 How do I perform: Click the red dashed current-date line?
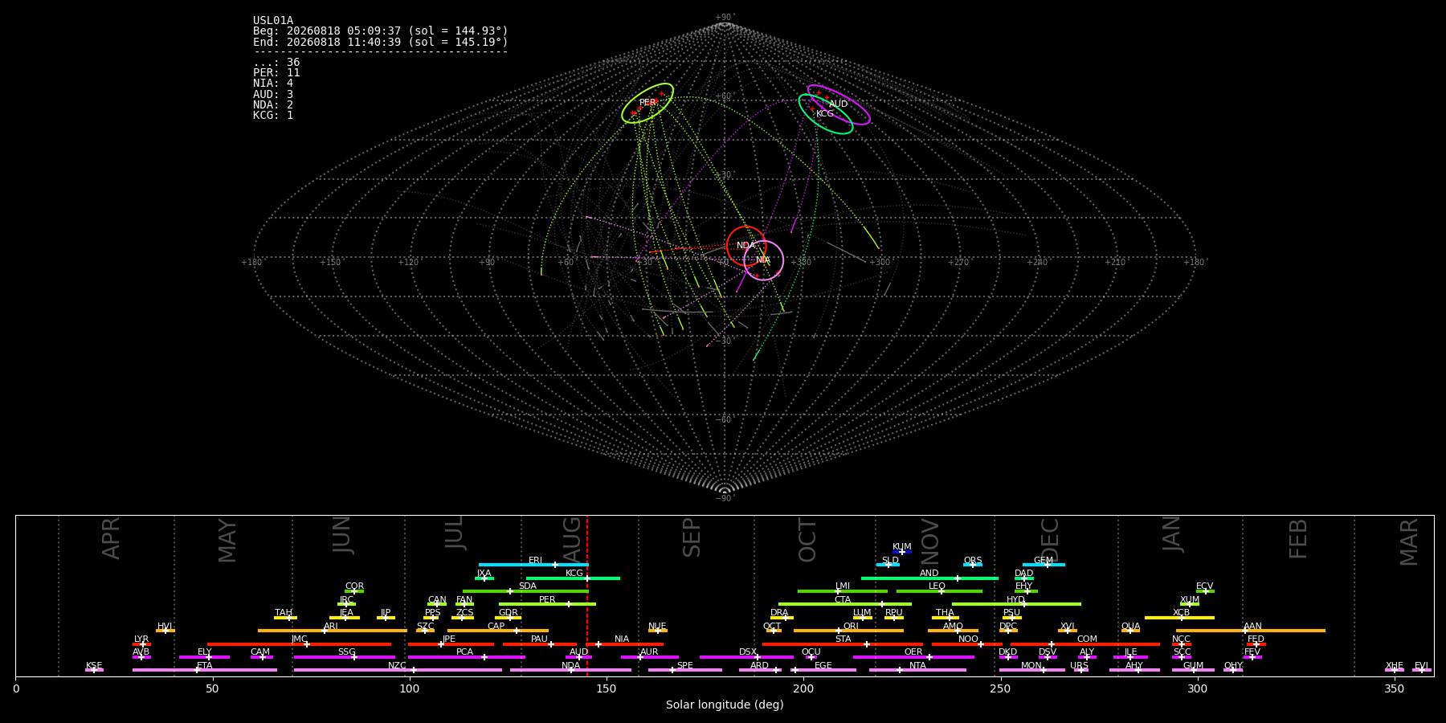pyautogui.click(x=587, y=595)
